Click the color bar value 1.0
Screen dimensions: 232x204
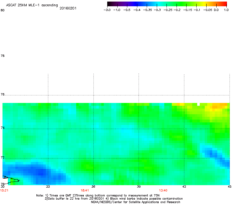click(226, 10)
